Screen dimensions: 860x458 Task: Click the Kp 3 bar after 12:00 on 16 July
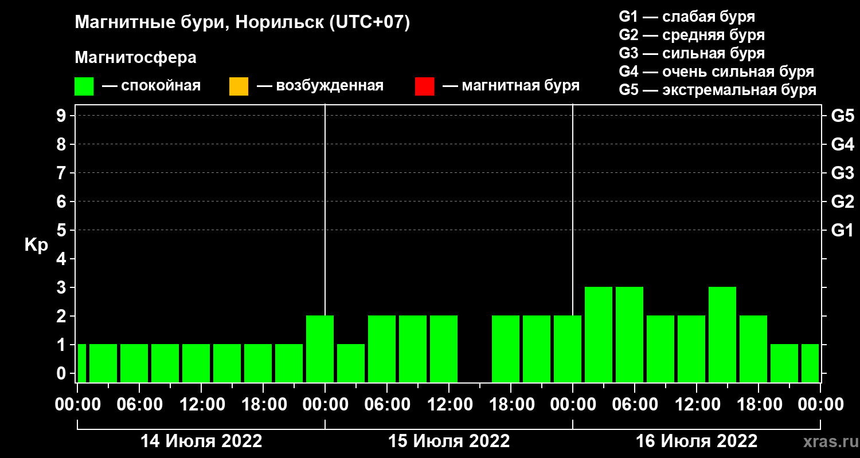[722, 334]
